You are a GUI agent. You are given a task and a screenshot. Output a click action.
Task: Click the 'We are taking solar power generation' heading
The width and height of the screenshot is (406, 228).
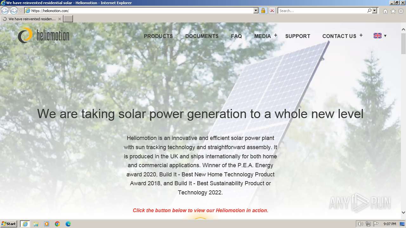[200, 114]
